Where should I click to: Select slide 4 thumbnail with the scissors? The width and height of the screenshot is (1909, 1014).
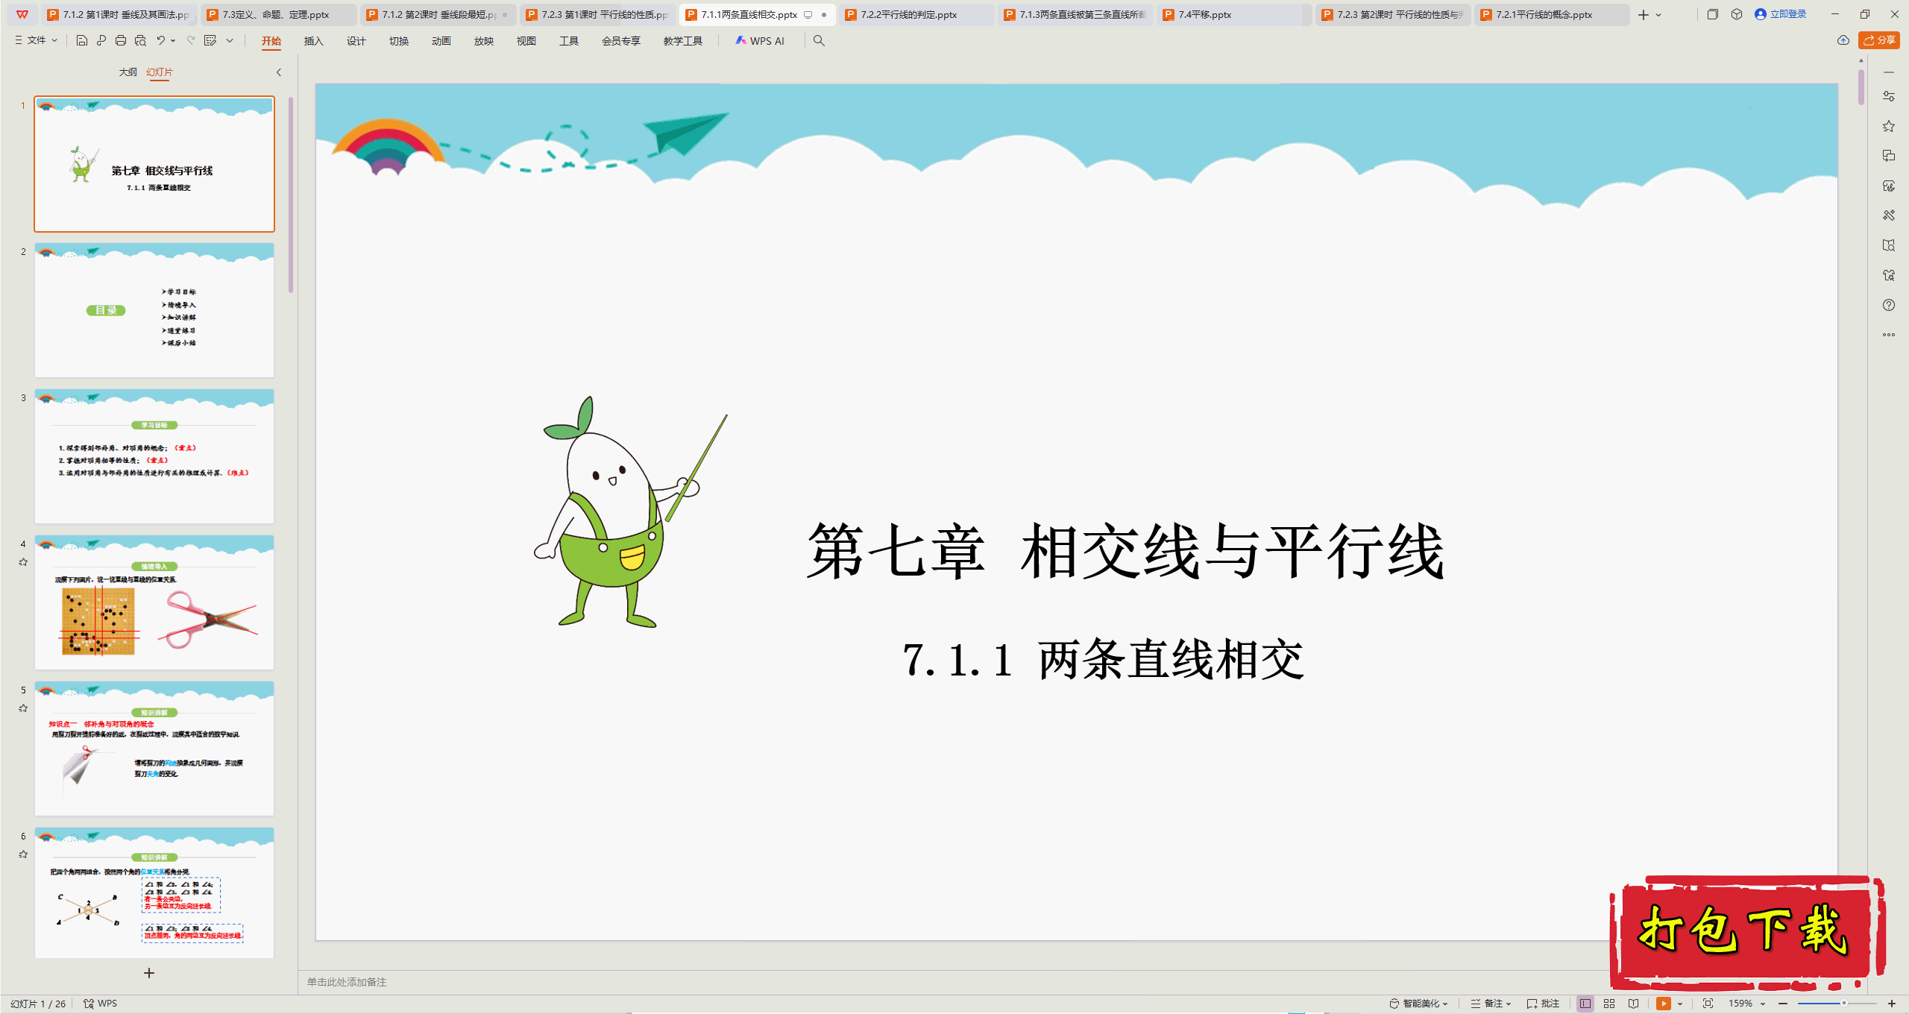[x=154, y=602]
